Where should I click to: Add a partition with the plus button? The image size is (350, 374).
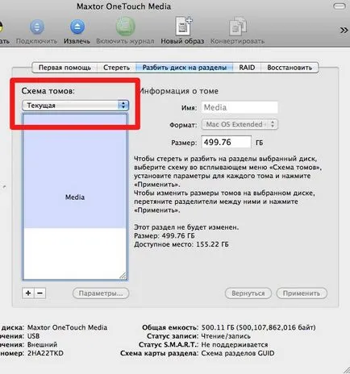click(28, 293)
